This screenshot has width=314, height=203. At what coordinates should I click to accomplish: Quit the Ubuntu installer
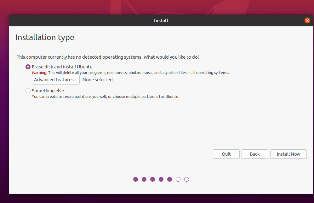coord(226,154)
